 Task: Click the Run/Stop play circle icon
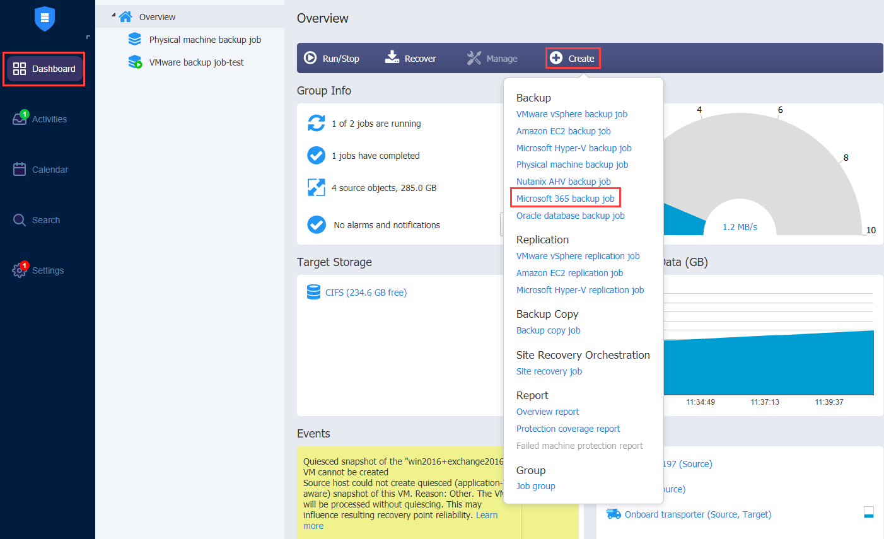click(310, 58)
